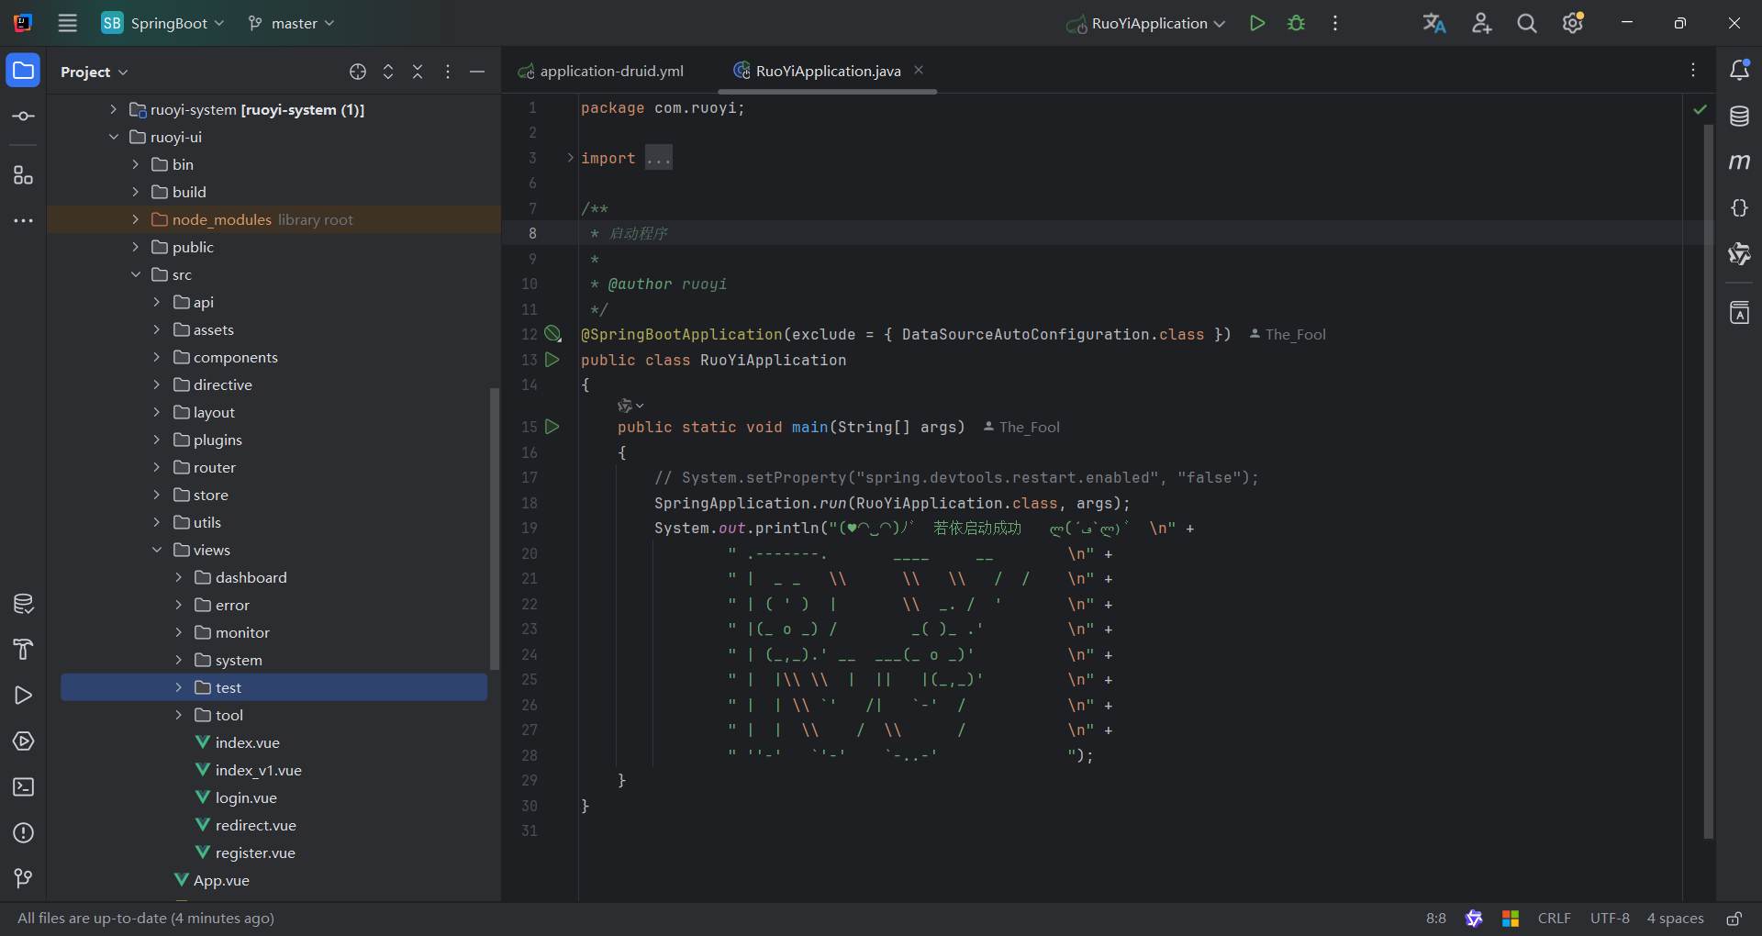Open the master branch dropdown
Screen dimensions: 1762x936
[x=292, y=23]
